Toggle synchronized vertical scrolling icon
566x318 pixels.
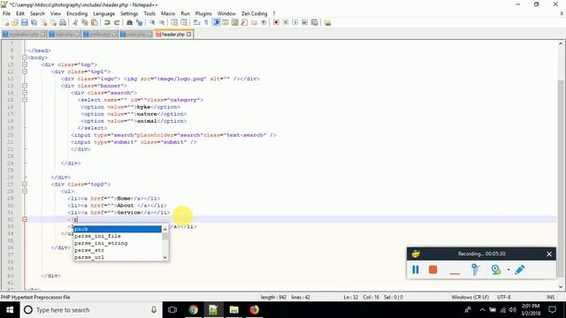174,22
